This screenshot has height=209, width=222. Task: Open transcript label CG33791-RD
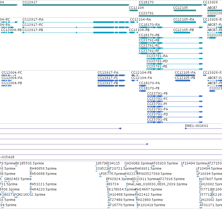point(157,61)
